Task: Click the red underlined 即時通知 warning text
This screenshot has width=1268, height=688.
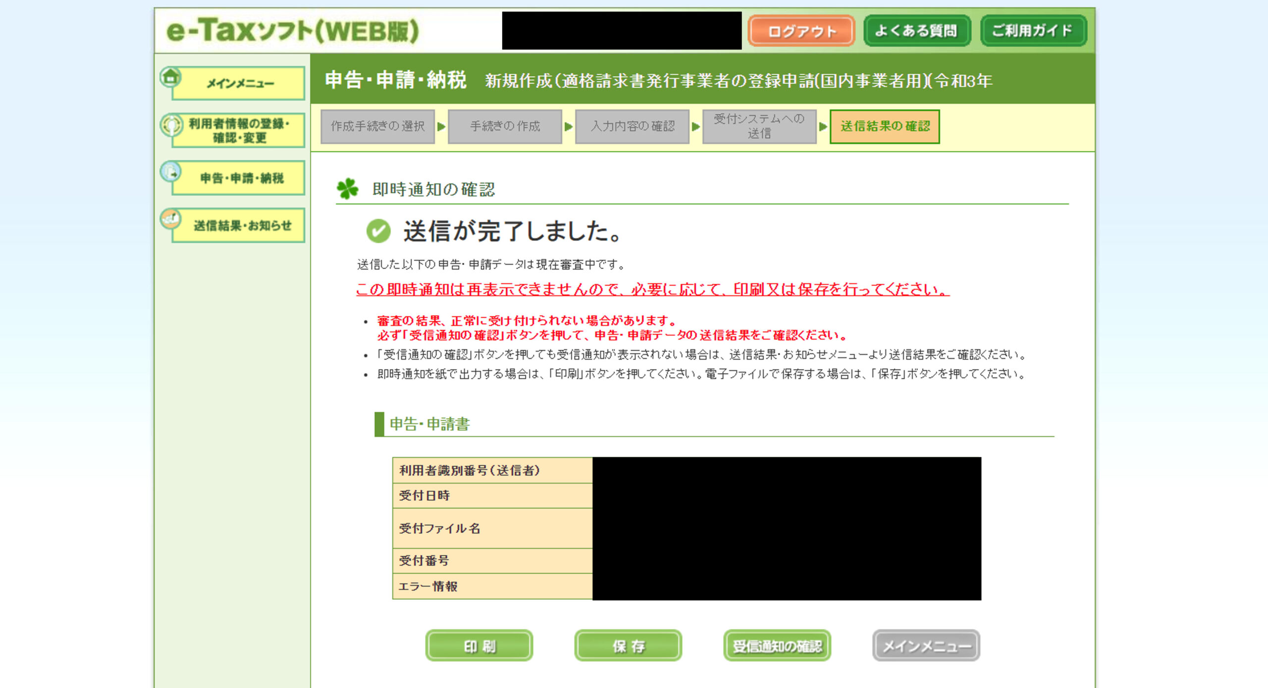Action: (x=652, y=289)
